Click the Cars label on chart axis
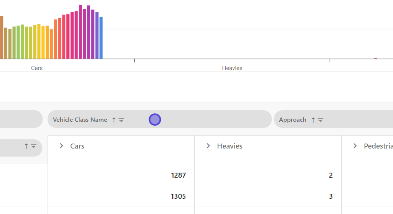Image resolution: width=393 pixels, height=214 pixels. (37, 68)
